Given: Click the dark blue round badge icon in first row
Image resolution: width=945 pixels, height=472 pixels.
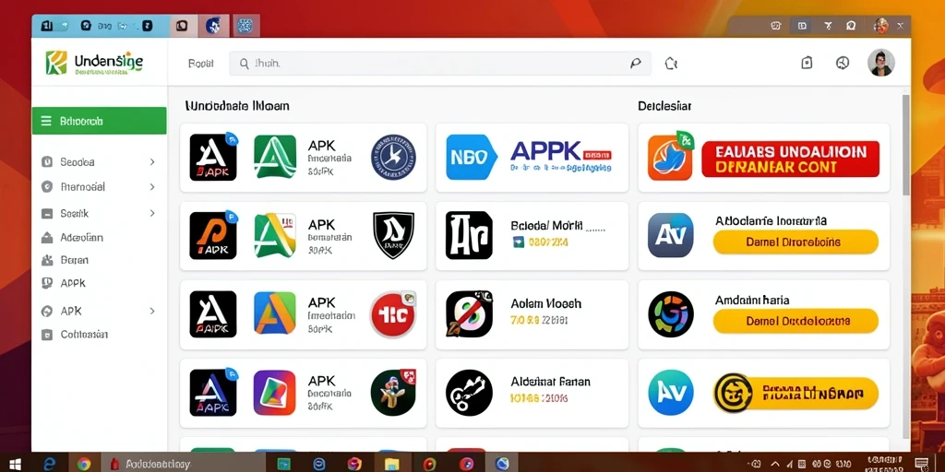Looking at the screenshot, I should point(393,157).
